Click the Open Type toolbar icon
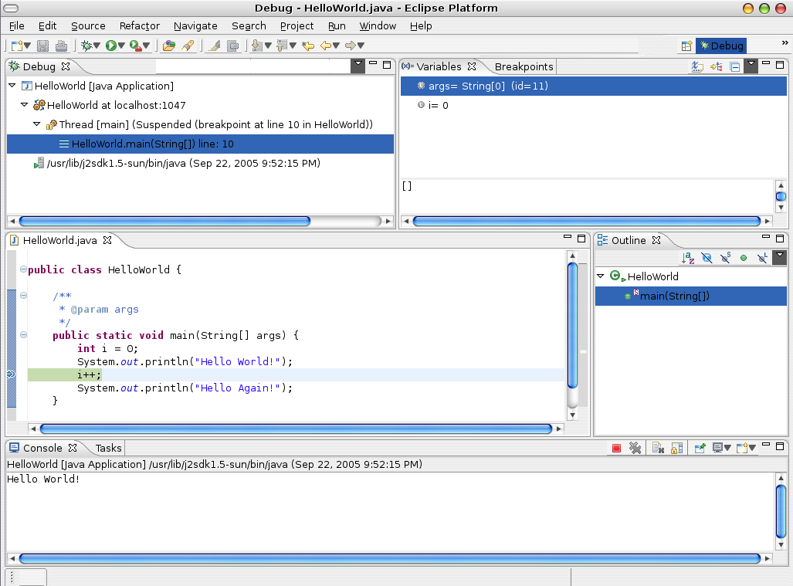Image resolution: width=793 pixels, height=586 pixels. 169,46
